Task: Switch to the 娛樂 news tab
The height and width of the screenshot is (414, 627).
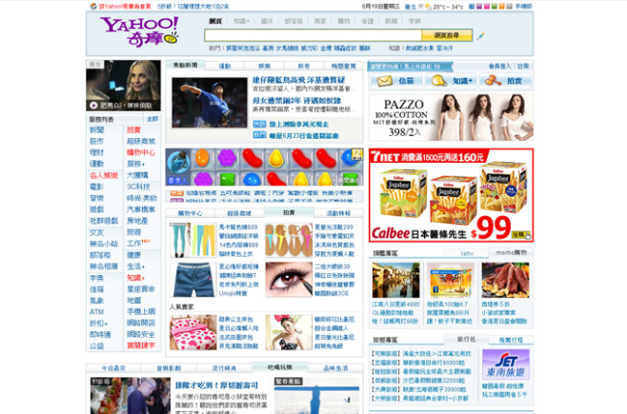Action: click(x=264, y=66)
